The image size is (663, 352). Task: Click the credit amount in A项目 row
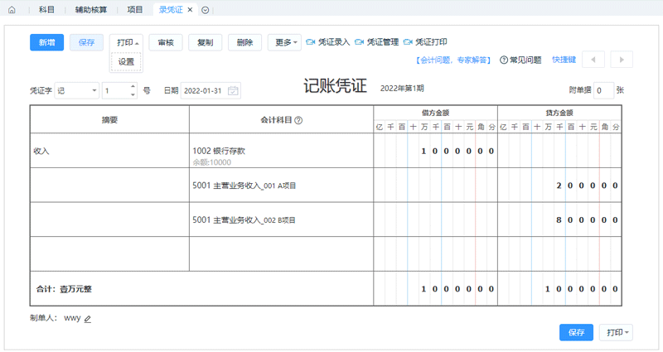[559, 186]
